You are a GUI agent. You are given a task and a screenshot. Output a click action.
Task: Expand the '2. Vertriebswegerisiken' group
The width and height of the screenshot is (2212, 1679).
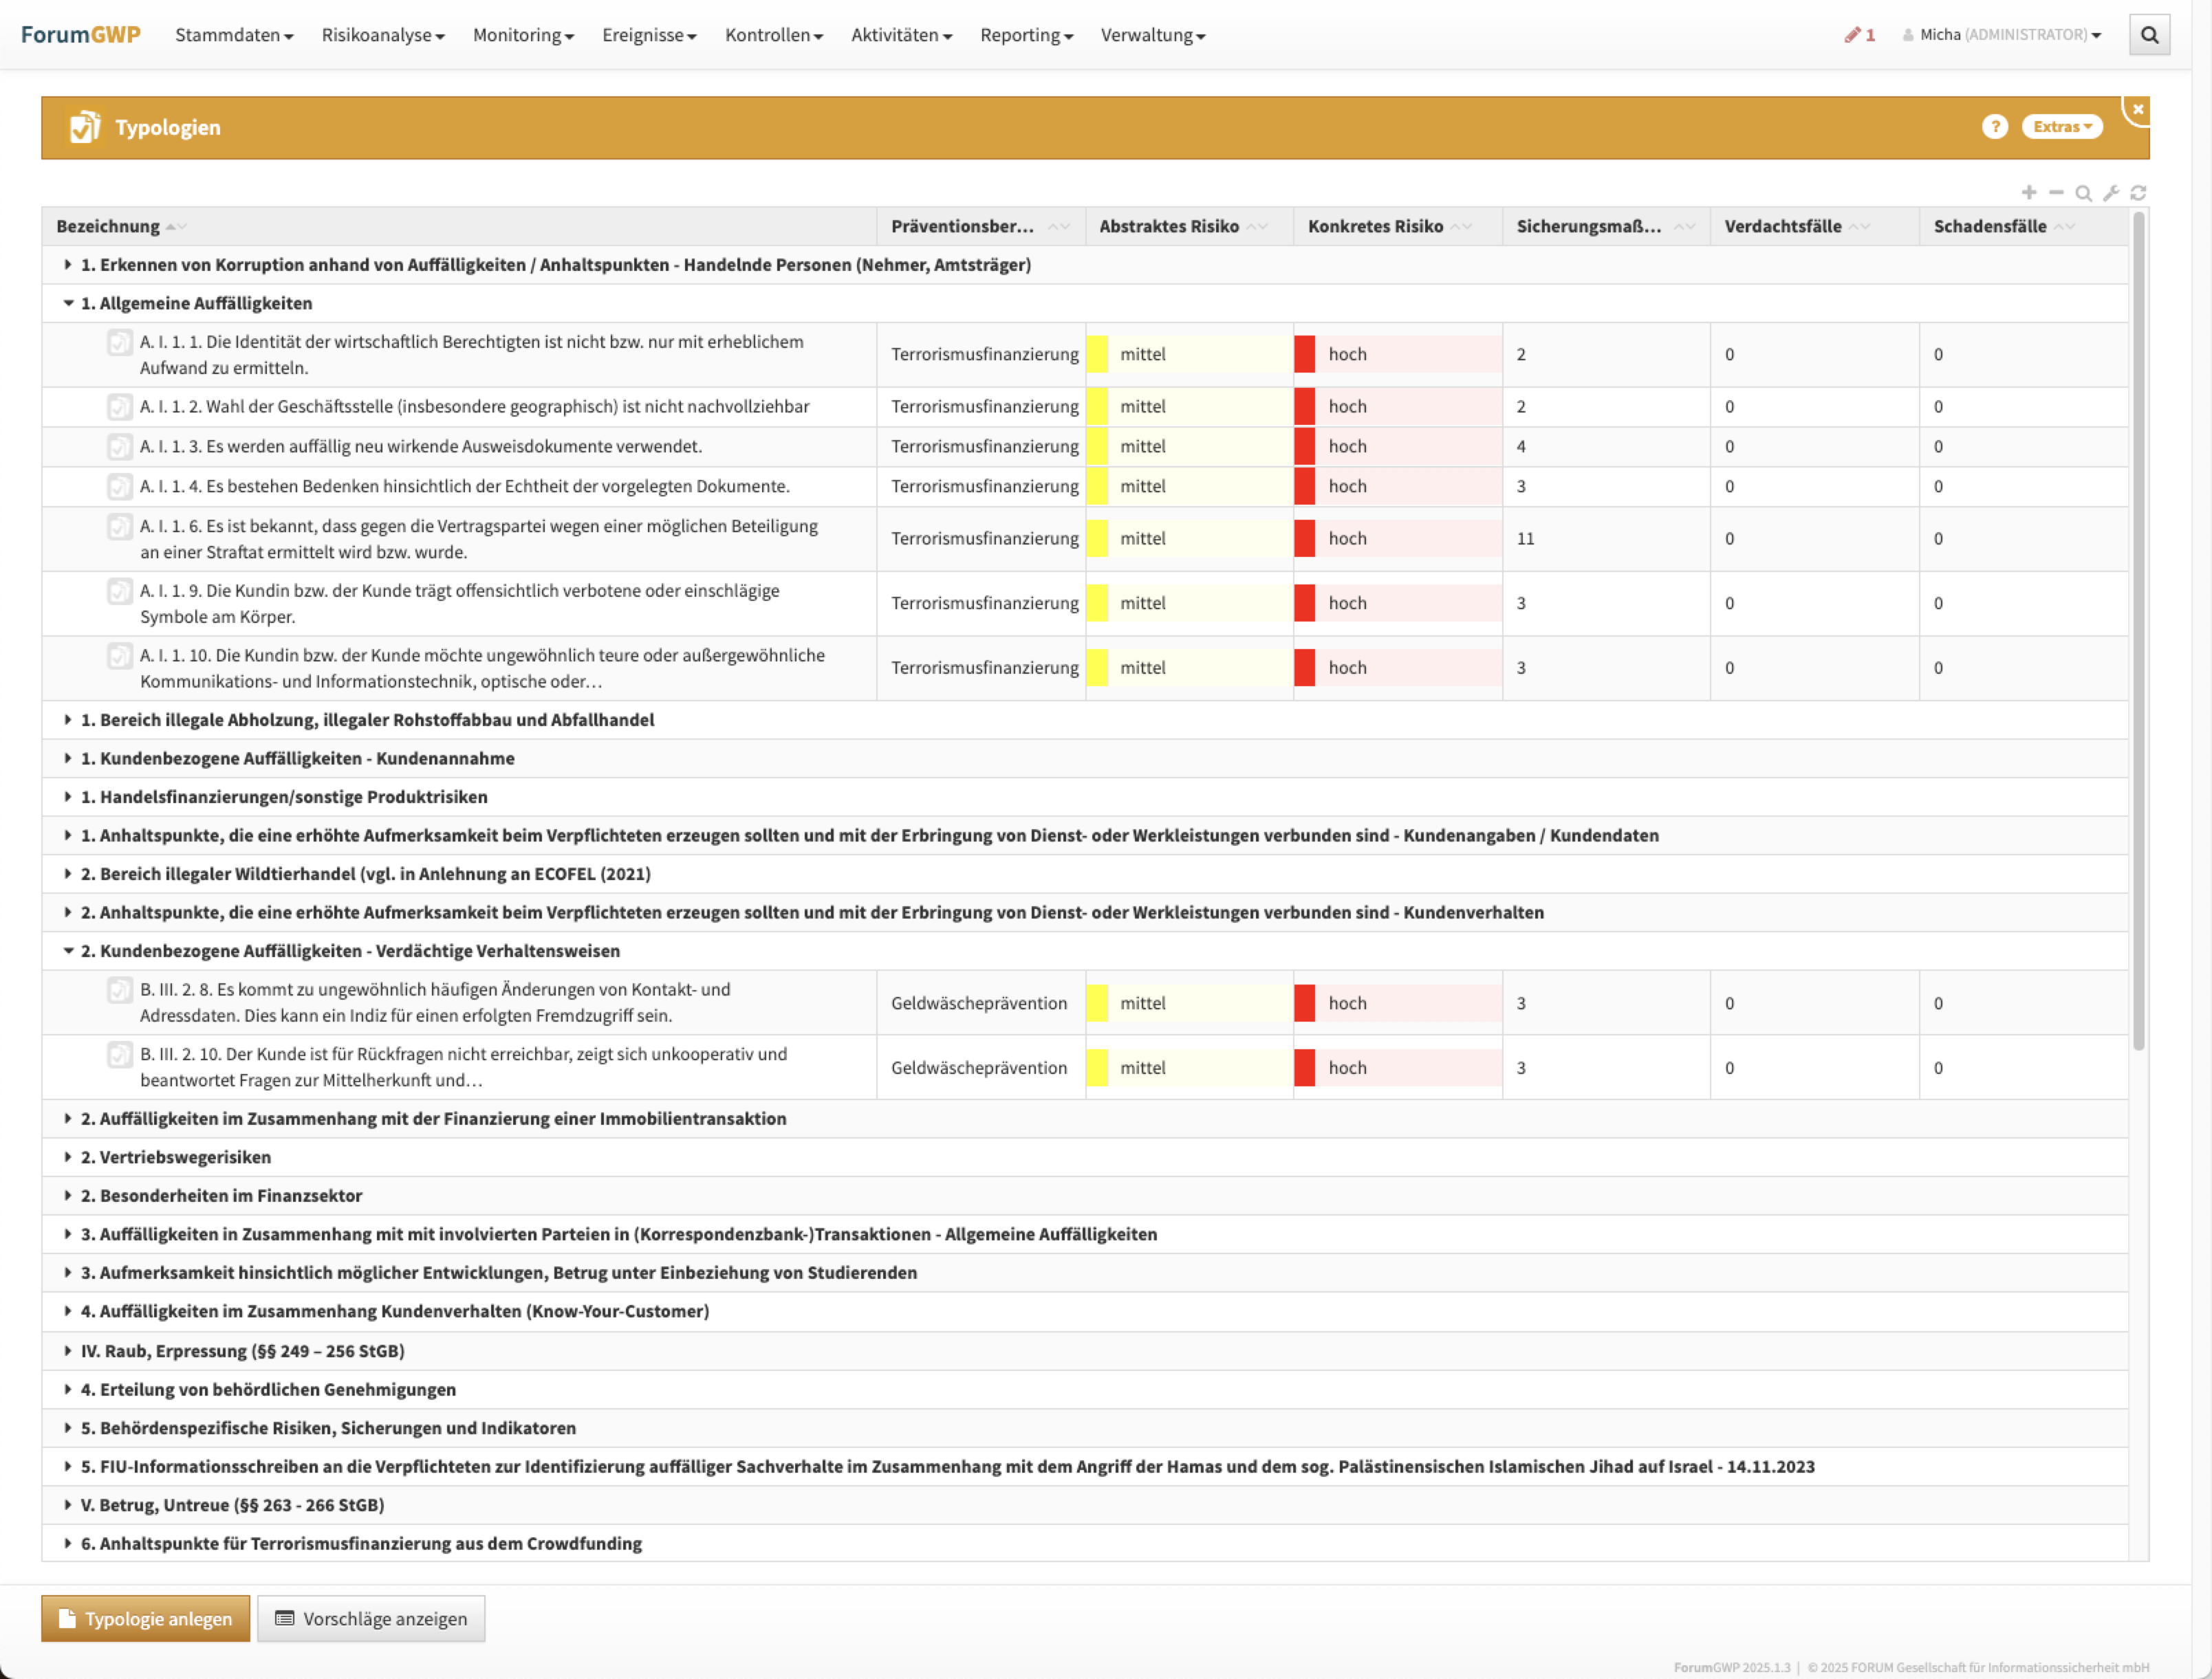pos(69,1157)
